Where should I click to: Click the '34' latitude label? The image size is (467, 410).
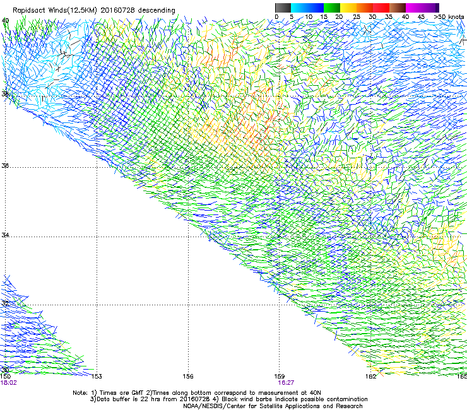(x=5, y=235)
